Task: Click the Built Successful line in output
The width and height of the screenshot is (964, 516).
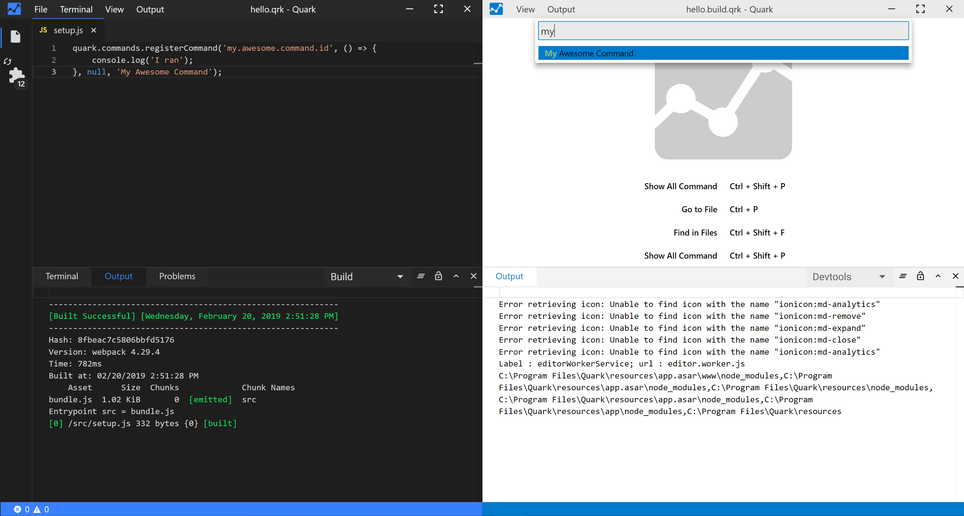Action: (x=193, y=316)
